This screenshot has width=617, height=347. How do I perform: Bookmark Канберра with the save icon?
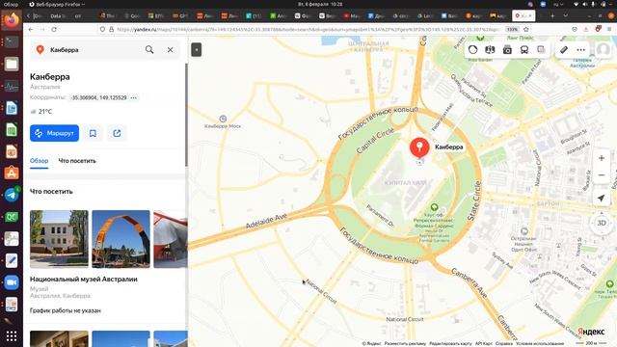[x=93, y=133]
